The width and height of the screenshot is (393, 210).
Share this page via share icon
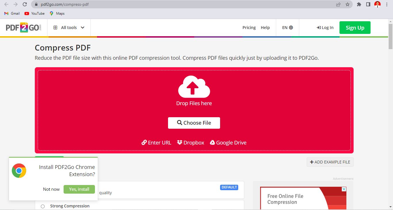[338, 4]
